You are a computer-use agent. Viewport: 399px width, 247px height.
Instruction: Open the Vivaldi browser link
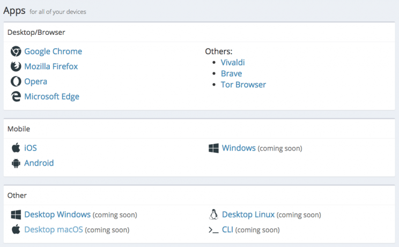[x=233, y=63]
